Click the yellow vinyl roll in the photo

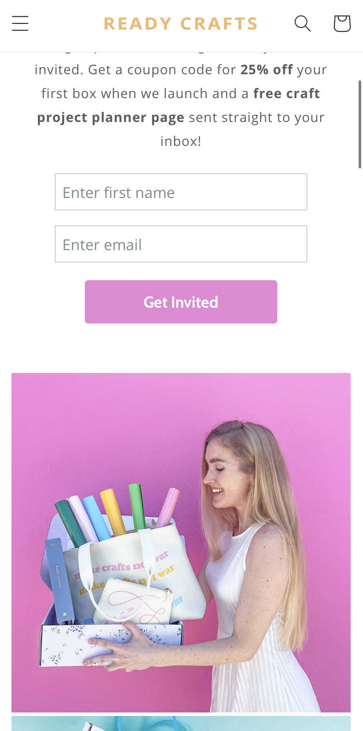[x=113, y=512]
